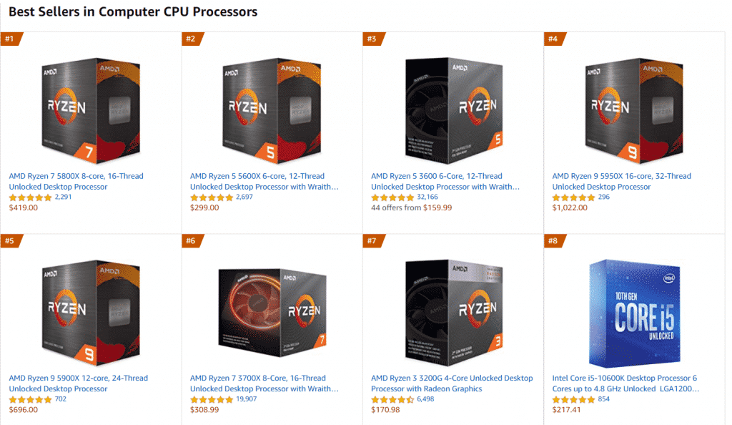Open the Ryzen 7 3700X box image
This screenshot has height=425, width=732.
coord(272,313)
